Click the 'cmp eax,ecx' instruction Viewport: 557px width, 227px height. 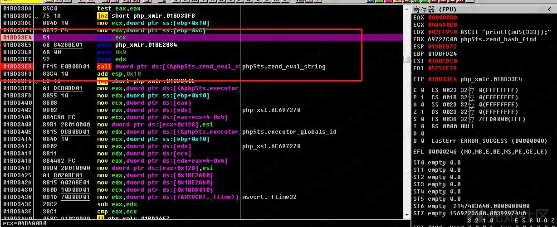pos(117,212)
